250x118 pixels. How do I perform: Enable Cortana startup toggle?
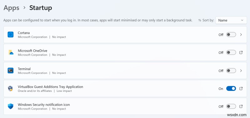click(x=231, y=35)
